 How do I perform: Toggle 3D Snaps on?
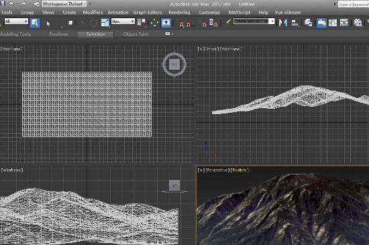click(181, 23)
